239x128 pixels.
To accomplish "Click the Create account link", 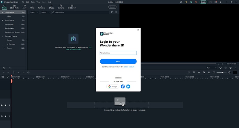I will click(129, 67).
